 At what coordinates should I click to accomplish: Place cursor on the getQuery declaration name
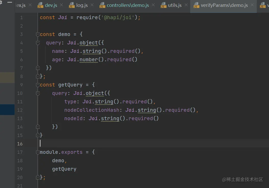(70, 85)
